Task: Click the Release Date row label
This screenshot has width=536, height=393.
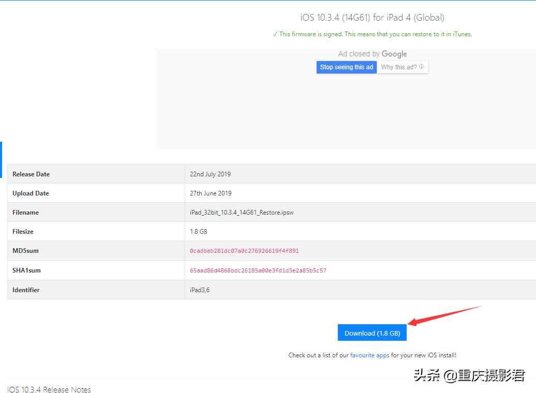Action: point(31,174)
